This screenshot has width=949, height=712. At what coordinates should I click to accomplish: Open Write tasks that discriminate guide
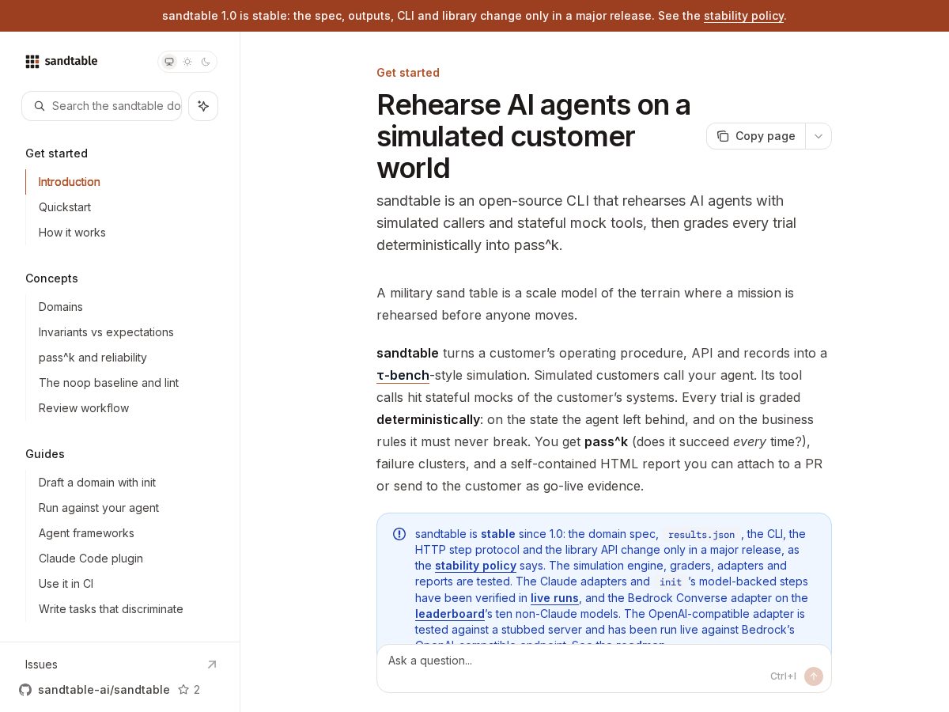point(111,609)
